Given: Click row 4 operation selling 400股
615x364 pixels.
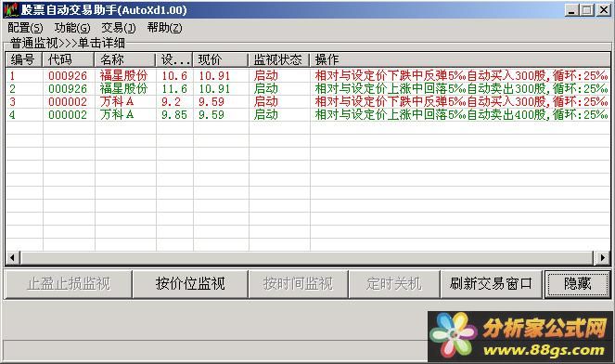Looking at the screenshot, I should (461, 114).
